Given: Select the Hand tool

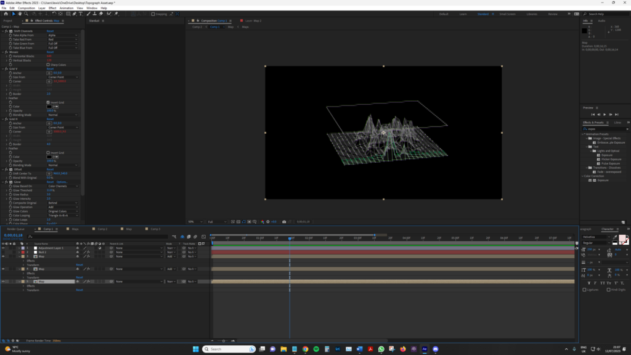Looking at the screenshot, I should click(x=20, y=14).
